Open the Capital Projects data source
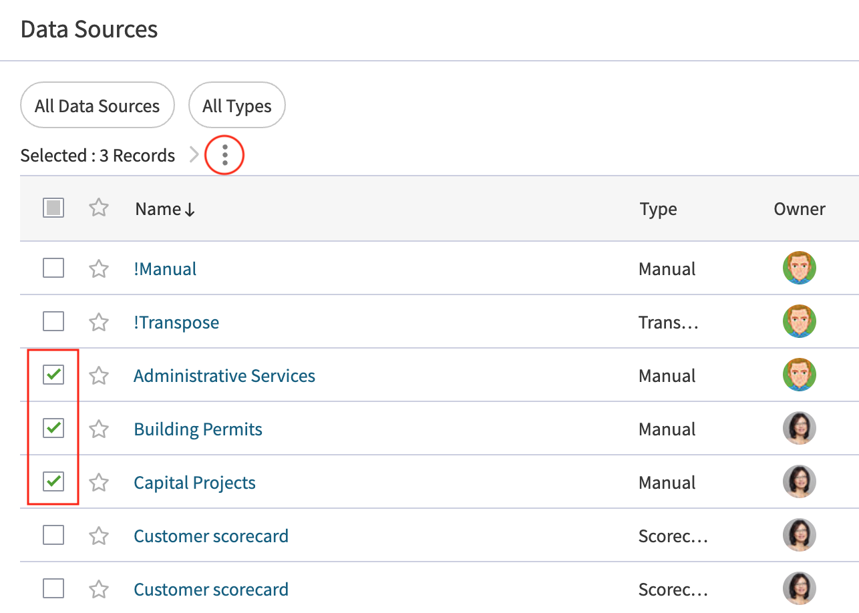 [194, 482]
